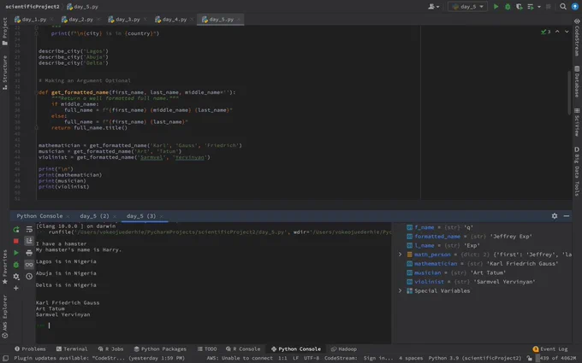Screen dimensions: 582x363
Task: Open the day_4.py editor tab
Action: (174, 20)
